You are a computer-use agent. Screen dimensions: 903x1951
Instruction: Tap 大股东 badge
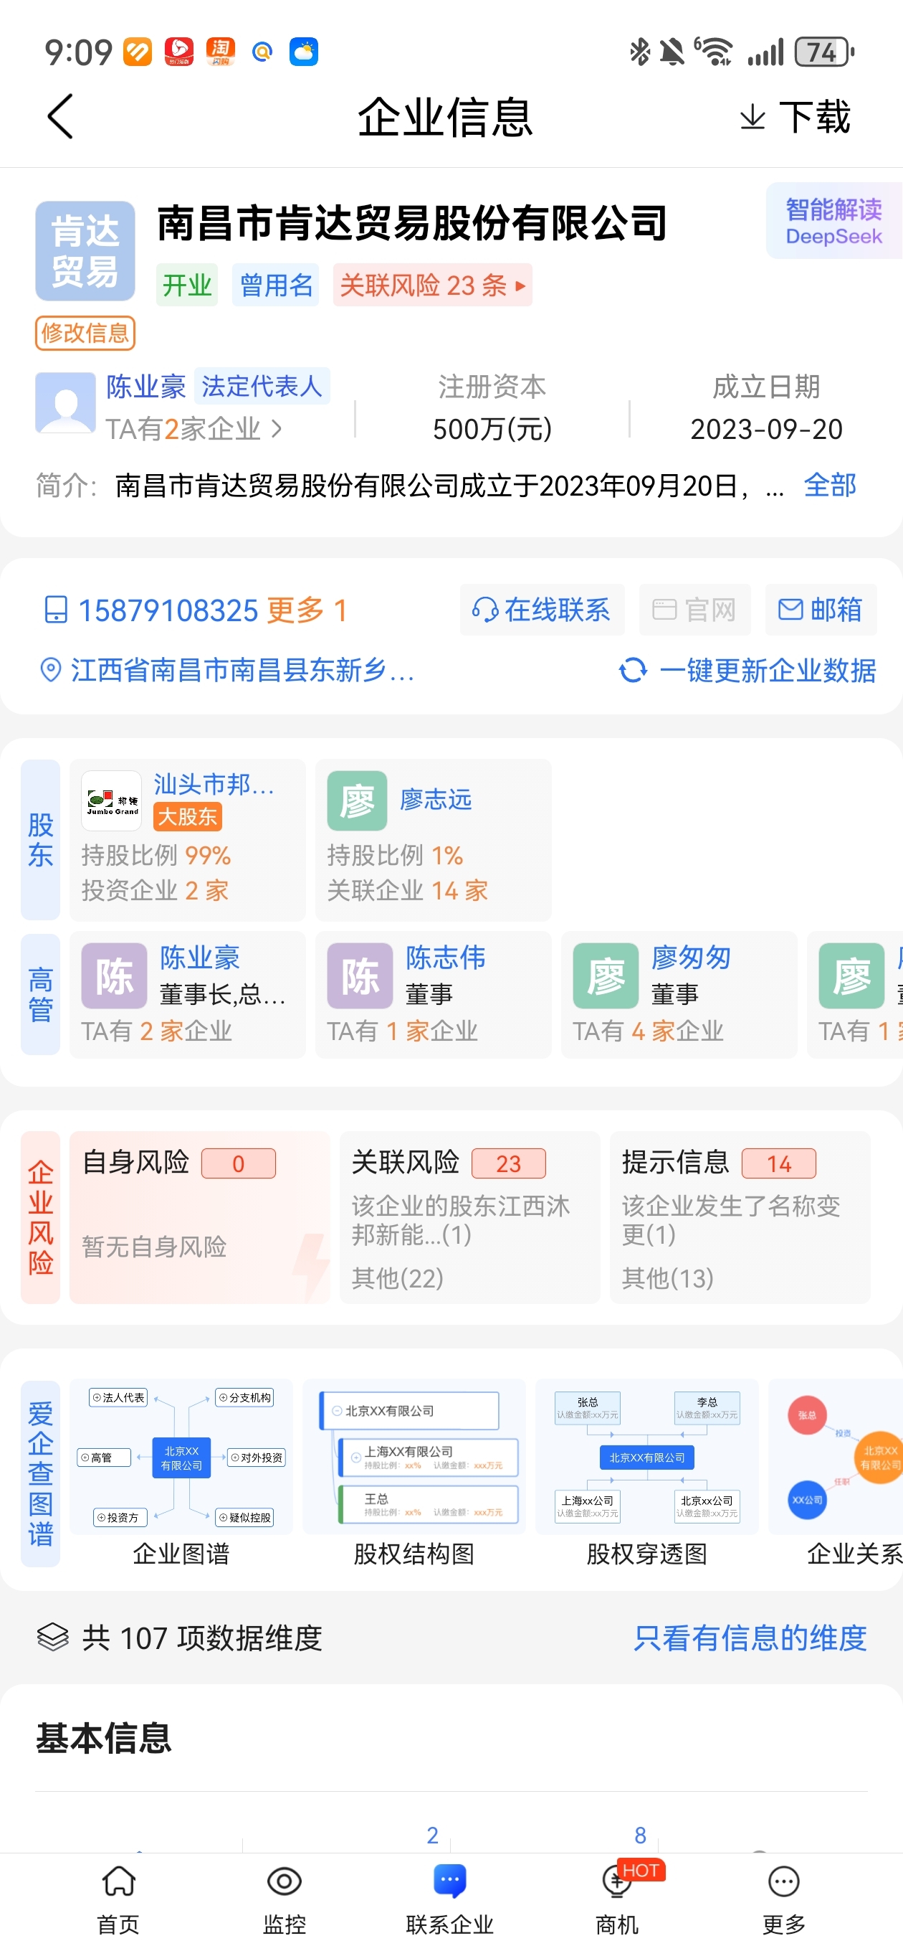(x=188, y=816)
